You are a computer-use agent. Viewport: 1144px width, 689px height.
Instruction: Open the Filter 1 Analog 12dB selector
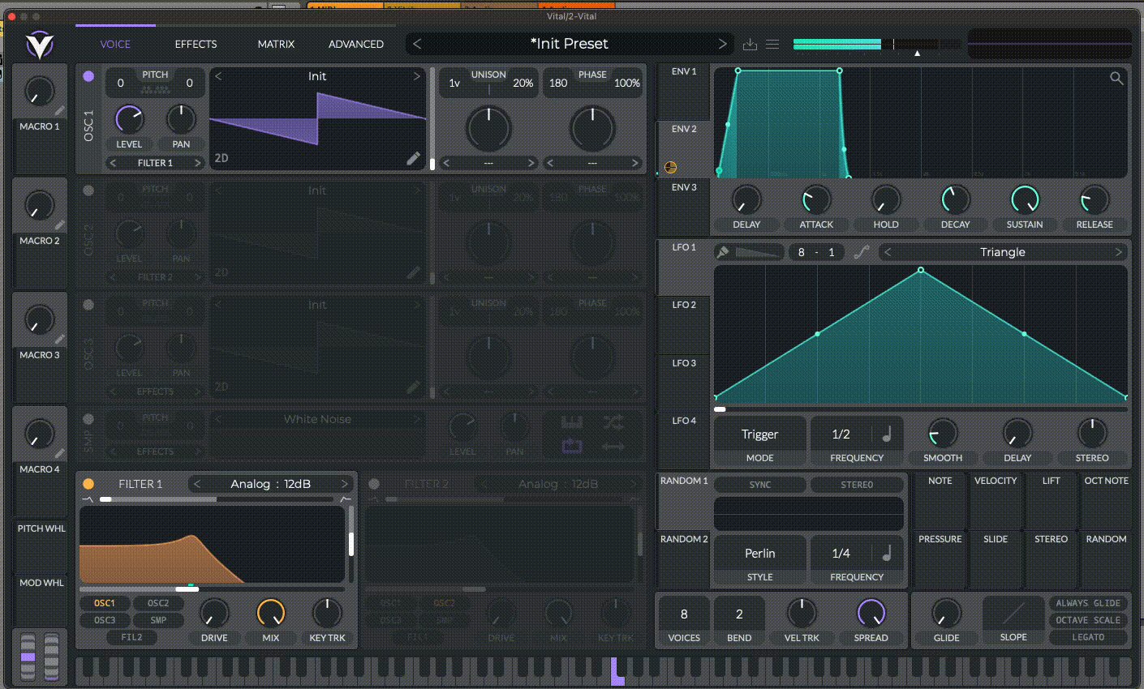(x=270, y=484)
